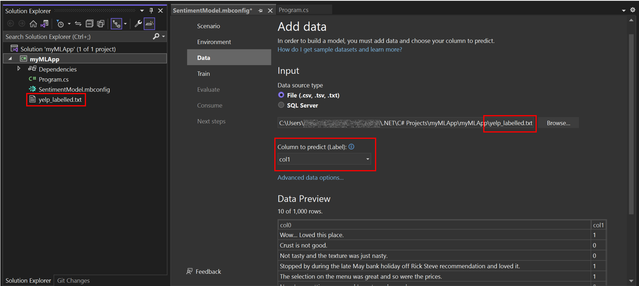
Task: Open the Advanced data options link
Action: [x=310, y=178]
